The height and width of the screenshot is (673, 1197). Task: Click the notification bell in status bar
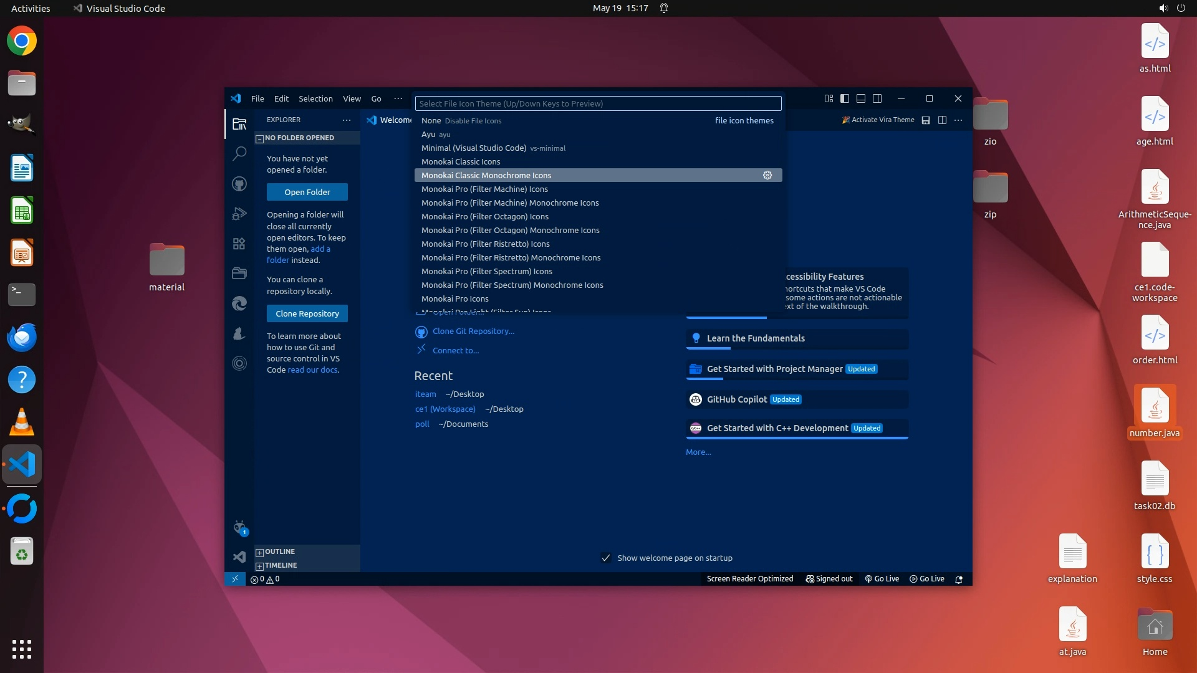tap(959, 579)
